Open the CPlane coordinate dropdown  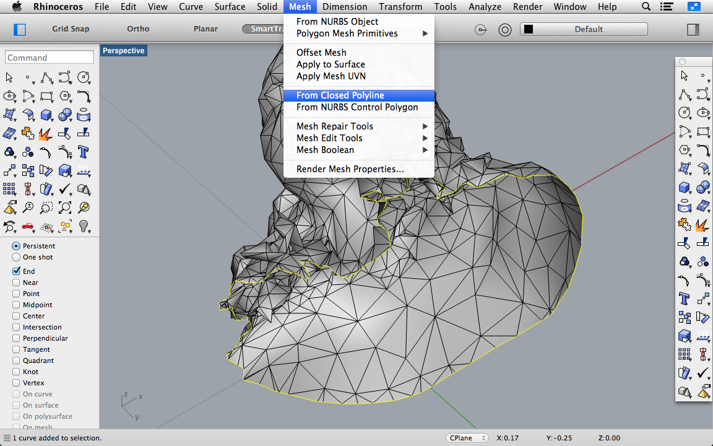467,438
